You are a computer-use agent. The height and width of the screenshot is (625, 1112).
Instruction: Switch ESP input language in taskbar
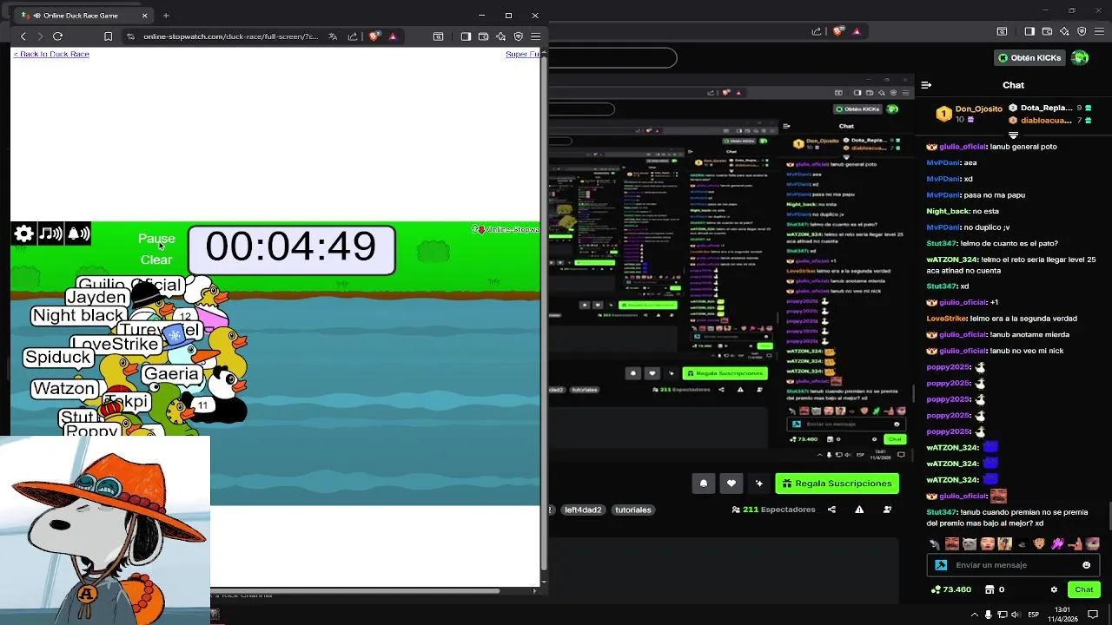(x=1034, y=614)
